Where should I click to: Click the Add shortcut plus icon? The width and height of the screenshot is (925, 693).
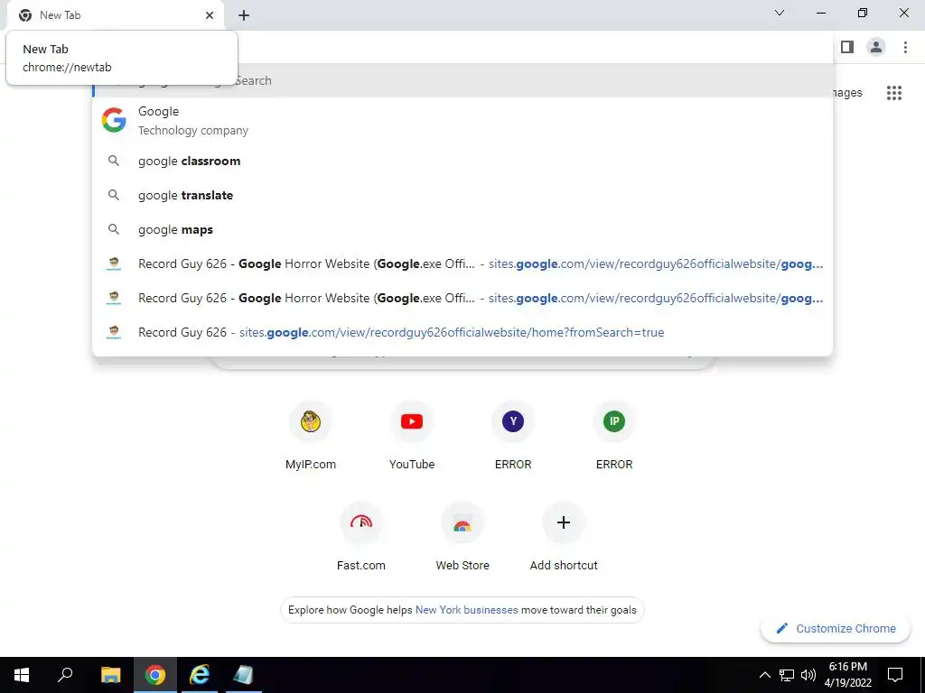[x=564, y=522]
